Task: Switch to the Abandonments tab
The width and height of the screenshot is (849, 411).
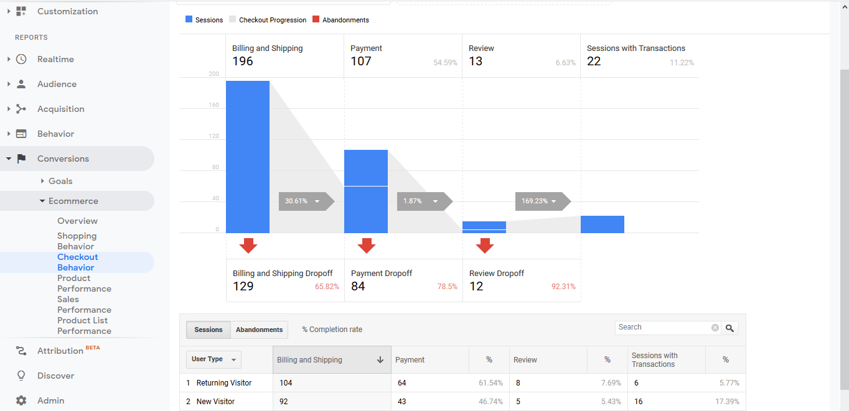Action: click(x=259, y=330)
